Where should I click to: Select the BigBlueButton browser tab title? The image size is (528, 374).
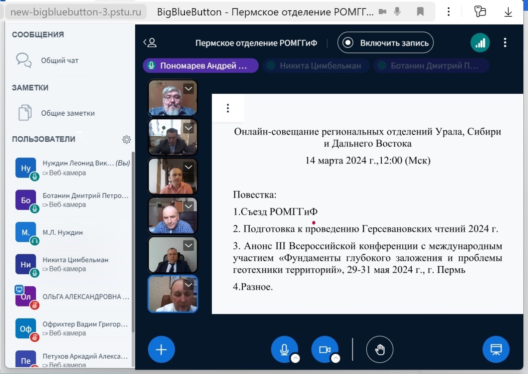[266, 12]
